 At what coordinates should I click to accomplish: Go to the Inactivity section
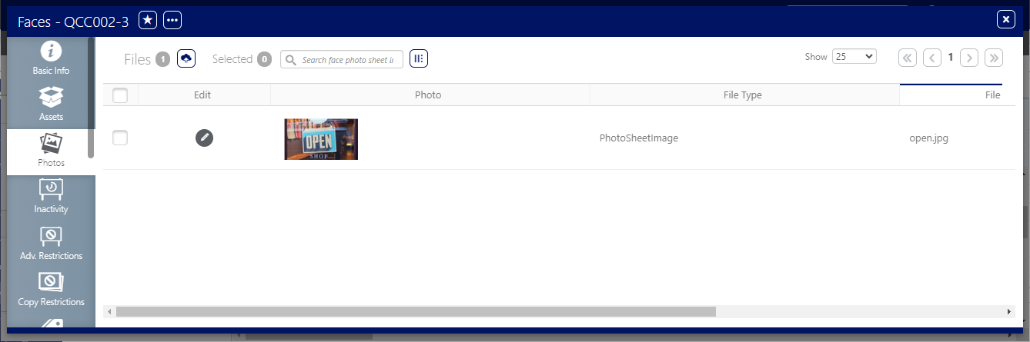click(x=51, y=197)
